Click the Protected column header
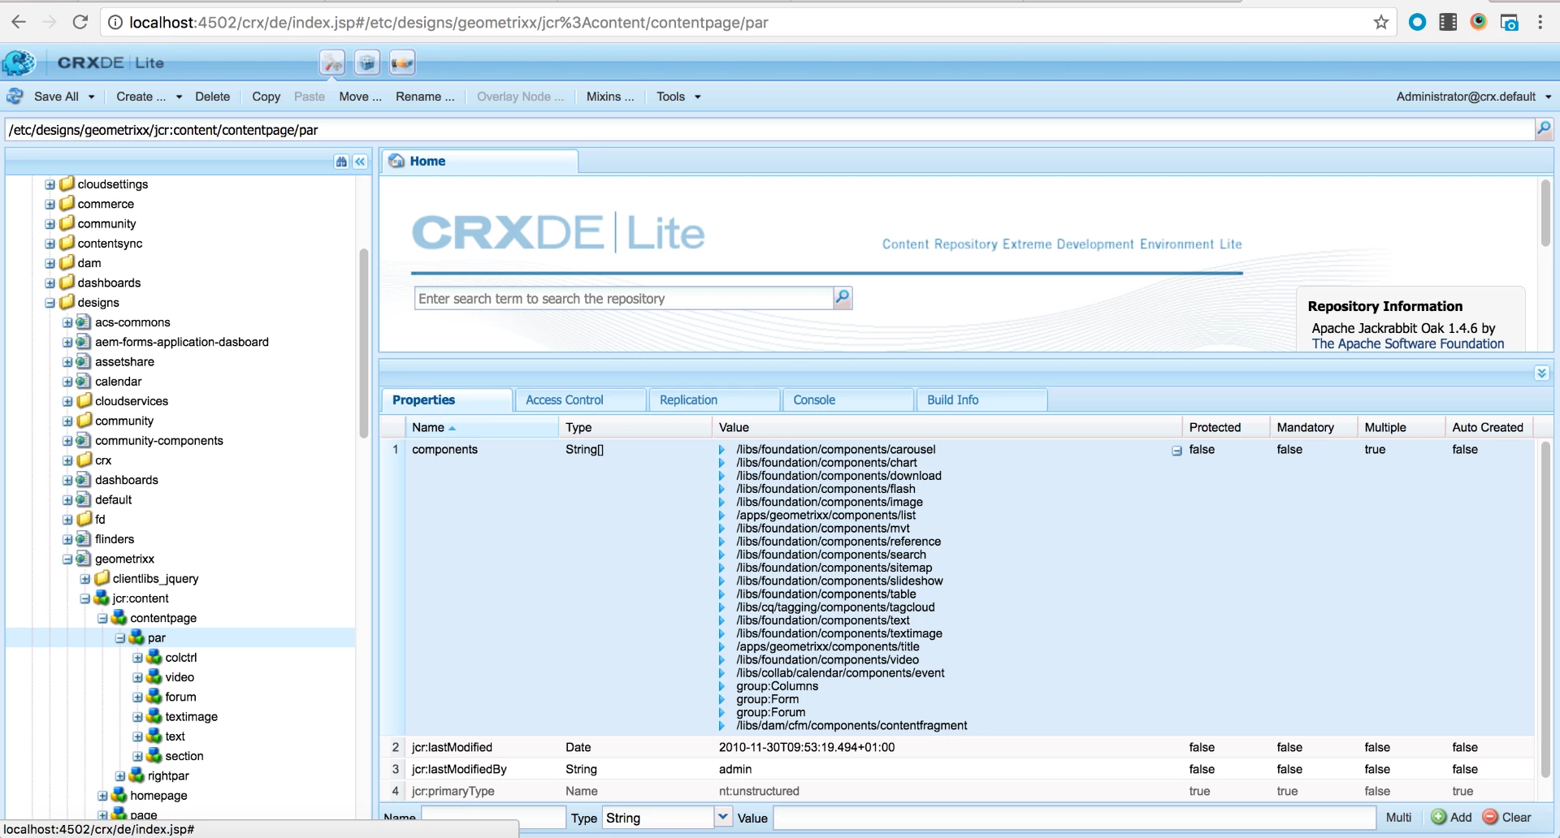Image resolution: width=1560 pixels, height=838 pixels. pyautogui.click(x=1225, y=427)
